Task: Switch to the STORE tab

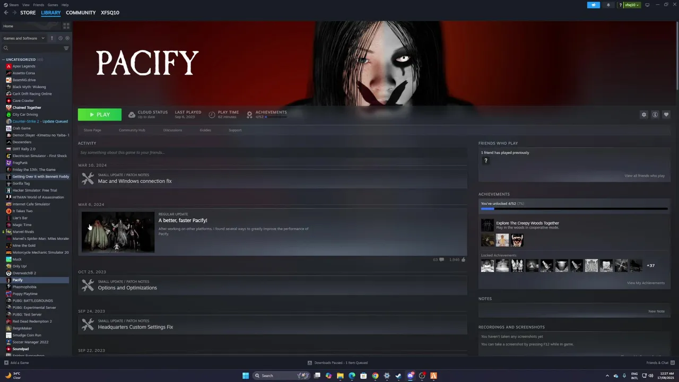Action: pyautogui.click(x=28, y=13)
